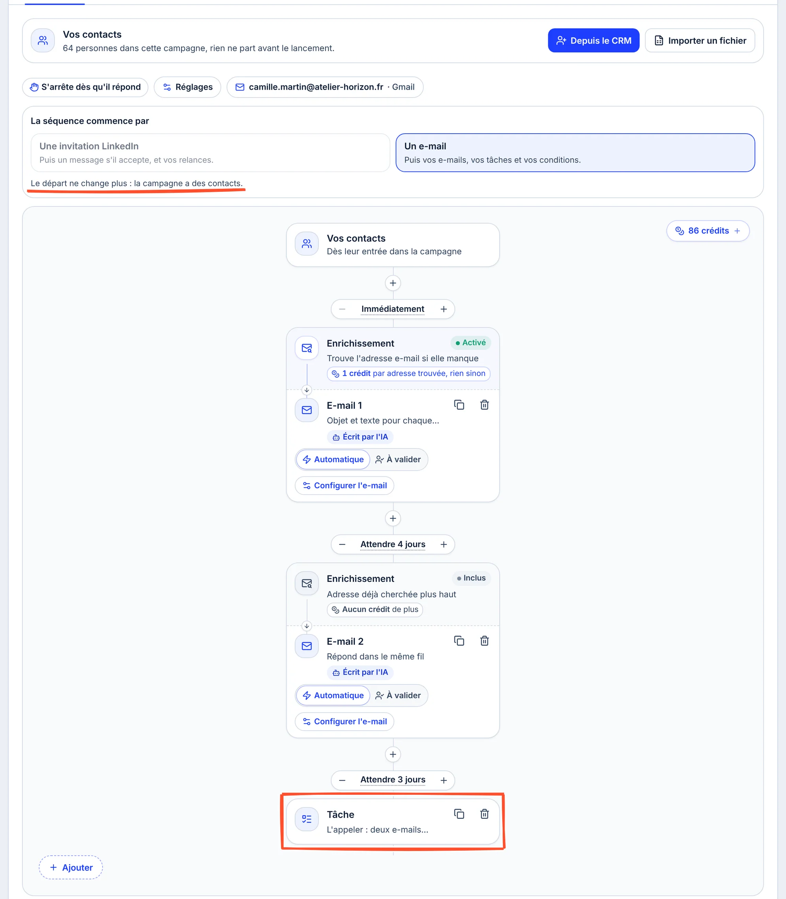Viewport: 786px width, 899px height.
Task: Select À valider mode for E-mail 2
Action: tap(398, 695)
